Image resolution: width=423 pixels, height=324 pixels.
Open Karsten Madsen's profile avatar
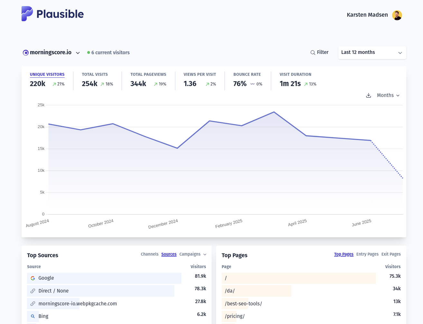pyautogui.click(x=397, y=15)
